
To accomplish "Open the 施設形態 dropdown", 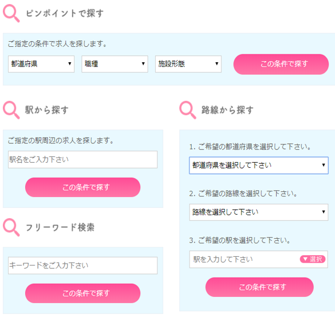I will tap(188, 64).
